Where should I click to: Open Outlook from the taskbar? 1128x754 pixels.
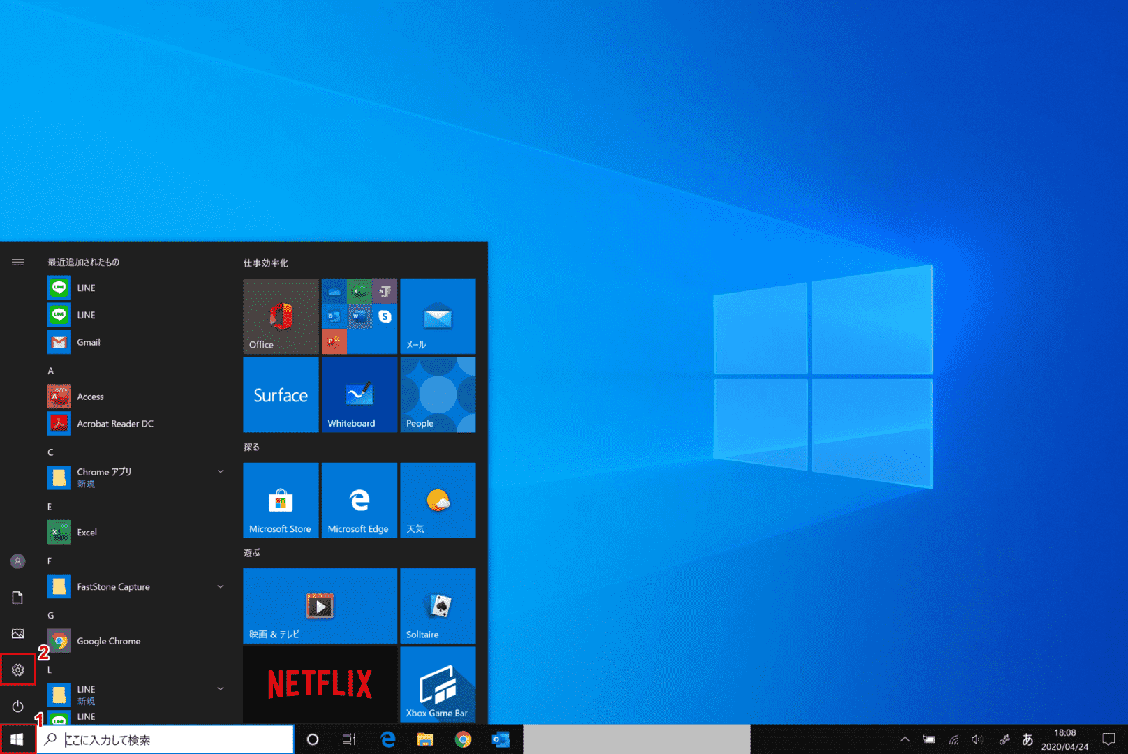pos(500,739)
